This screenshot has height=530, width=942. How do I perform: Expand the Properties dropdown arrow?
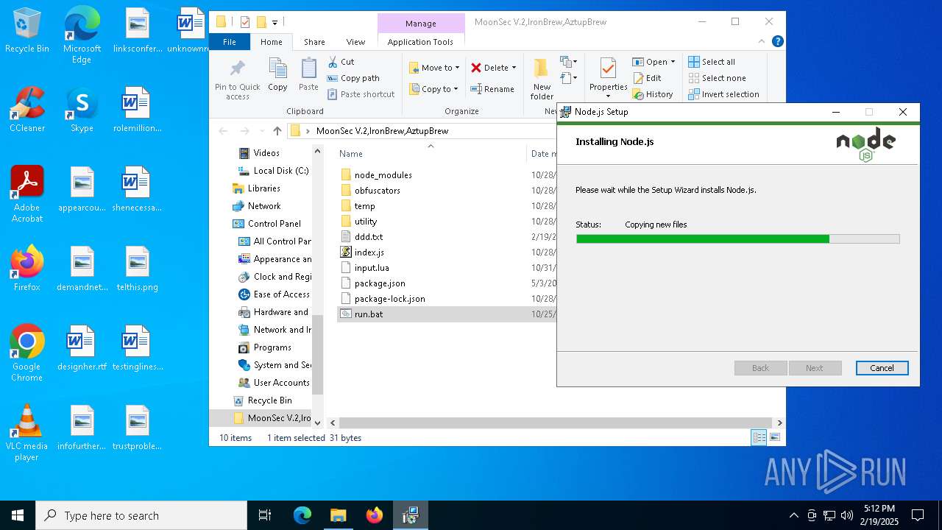point(608,96)
